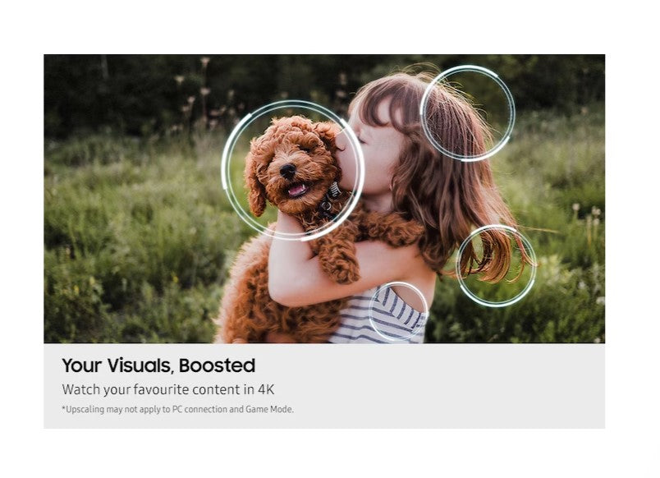Select the circle highlighting the girl's hair top

467,113
